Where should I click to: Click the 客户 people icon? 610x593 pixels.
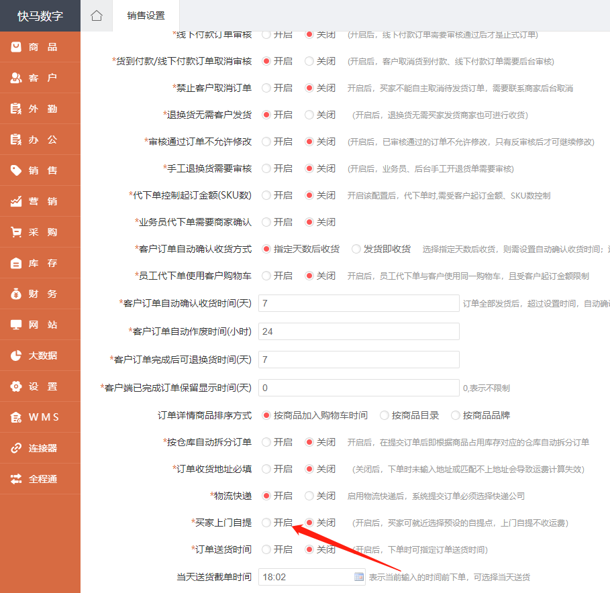tap(16, 78)
